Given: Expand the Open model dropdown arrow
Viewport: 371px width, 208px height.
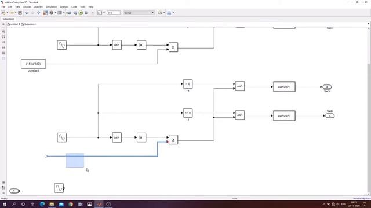Looking at the screenshot, I should point(16,13).
